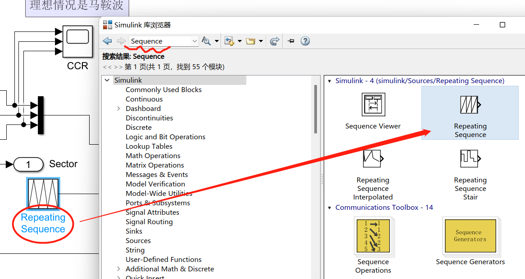Open the search field history dropdown arrow

[195, 41]
